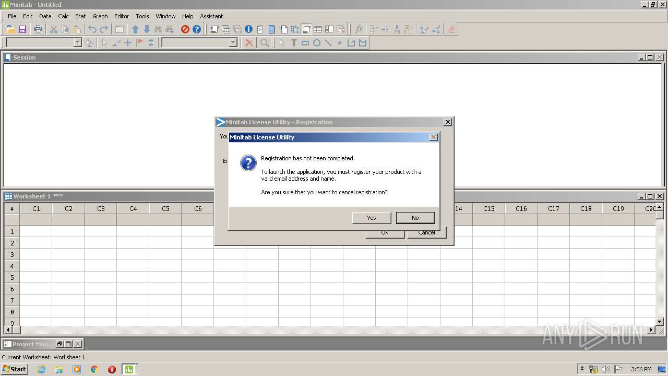Print the window using the printer icon
668x376 pixels.
[38, 29]
